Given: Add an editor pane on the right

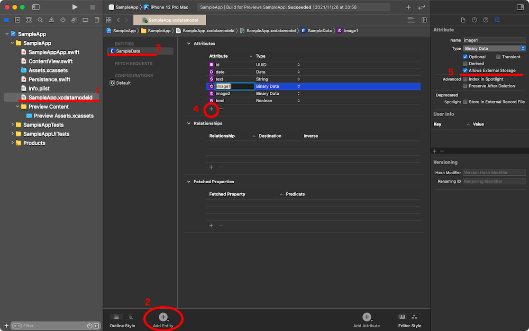Looking at the screenshot, I should tap(424, 20).
